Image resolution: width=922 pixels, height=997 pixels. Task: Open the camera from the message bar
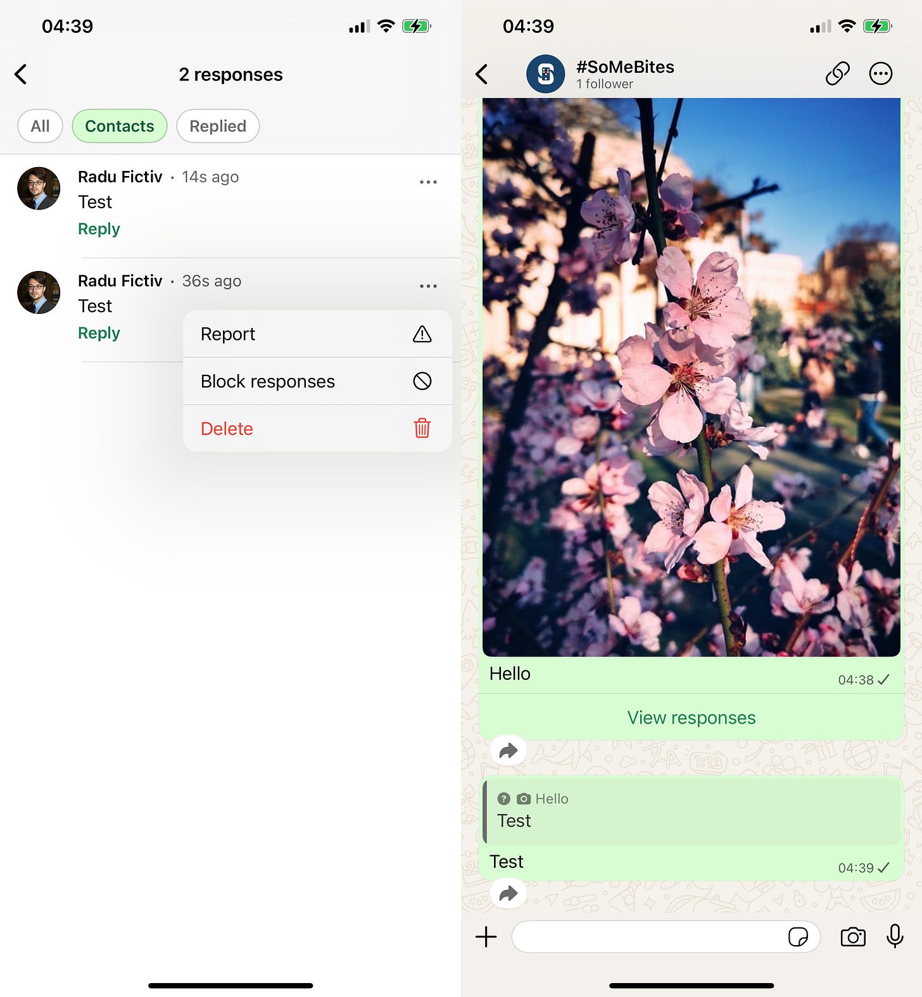853,937
